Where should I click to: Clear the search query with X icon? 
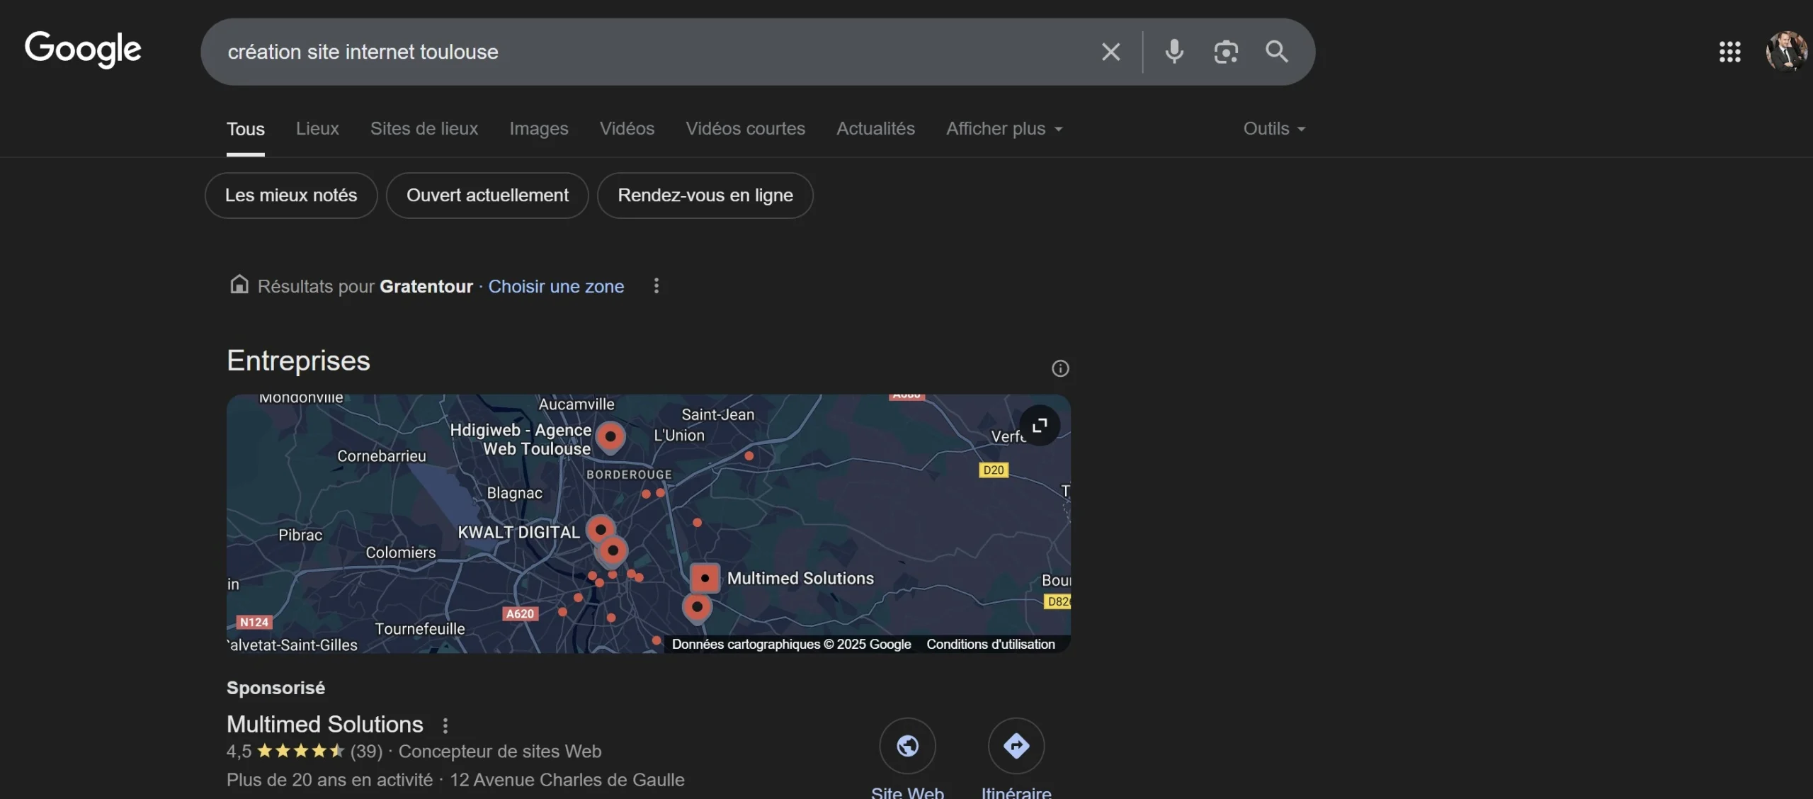click(1110, 52)
